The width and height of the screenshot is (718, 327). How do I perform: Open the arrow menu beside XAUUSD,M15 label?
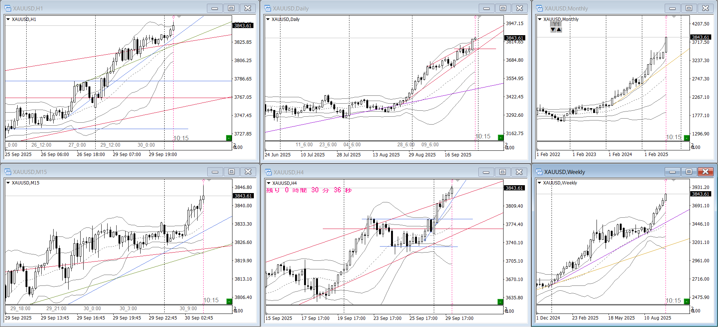coord(8,183)
